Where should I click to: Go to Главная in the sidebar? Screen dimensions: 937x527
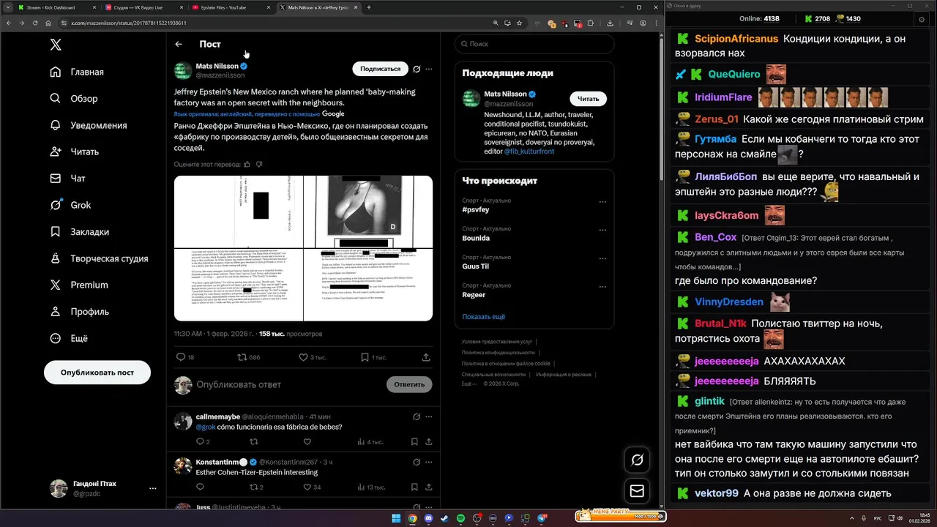click(x=77, y=72)
